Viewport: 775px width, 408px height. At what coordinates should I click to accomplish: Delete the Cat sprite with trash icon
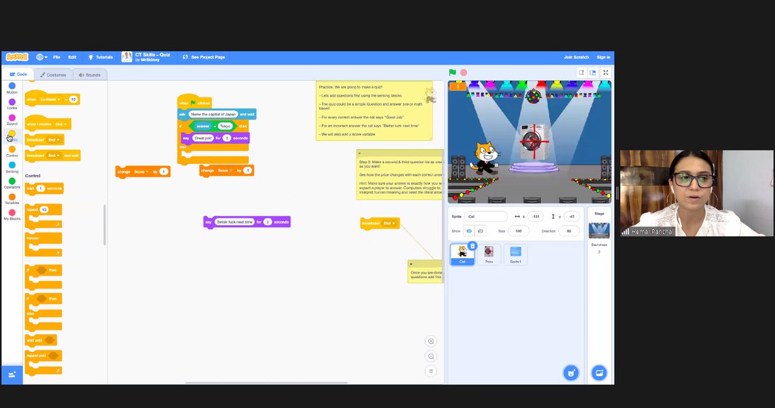(x=472, y=246)
